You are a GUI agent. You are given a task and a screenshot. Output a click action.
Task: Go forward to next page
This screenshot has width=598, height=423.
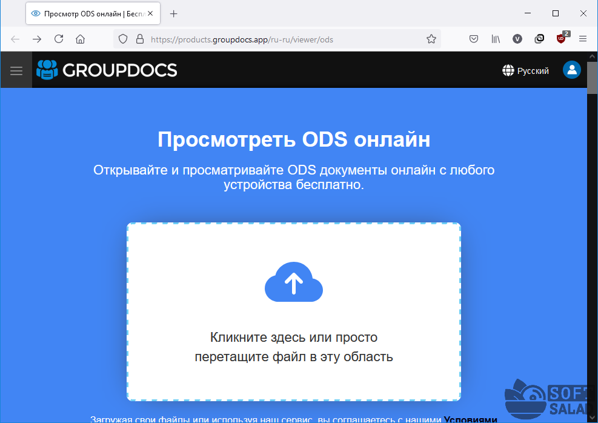click(37, 39)
